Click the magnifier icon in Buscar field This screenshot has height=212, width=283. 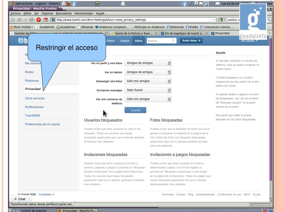174,41
